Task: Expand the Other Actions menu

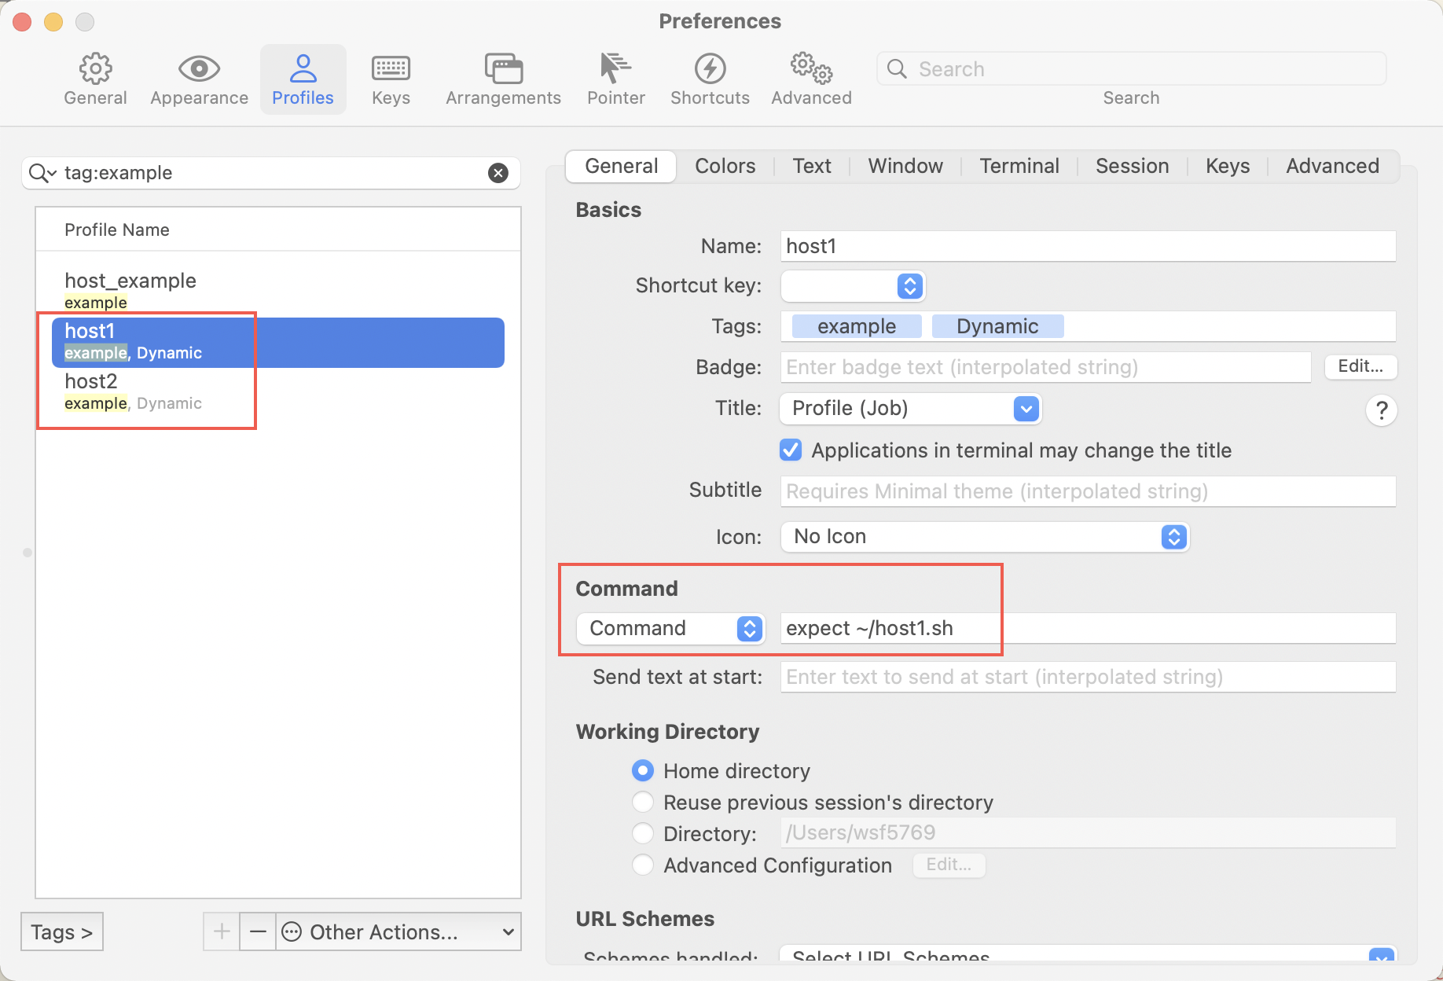Action: (x=400, y=932)
